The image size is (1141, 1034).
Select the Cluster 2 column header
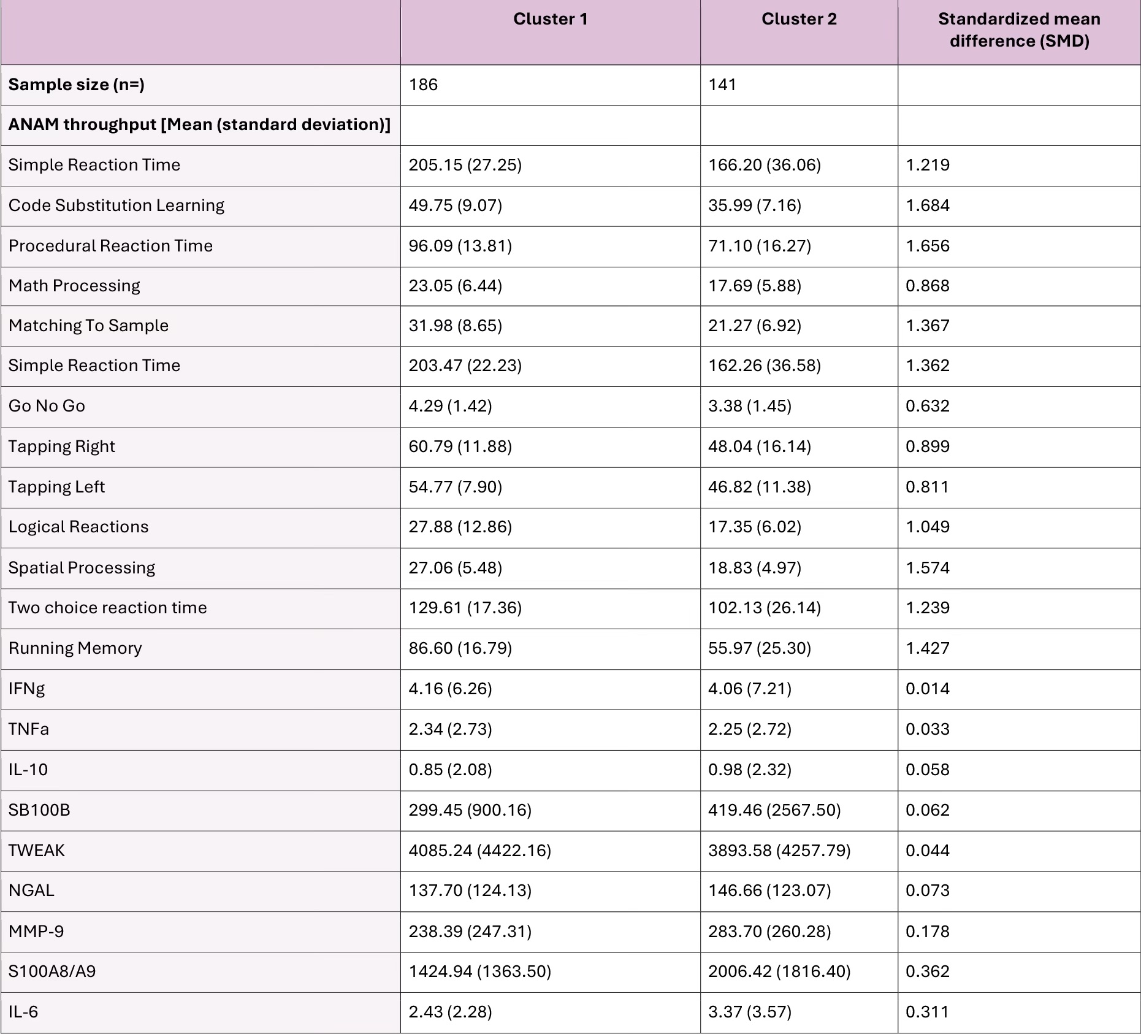[798, 20]
